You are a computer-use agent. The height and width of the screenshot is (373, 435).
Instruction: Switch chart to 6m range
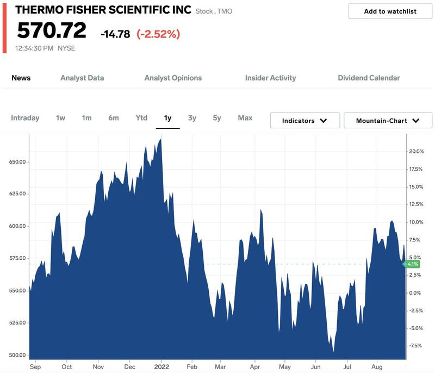[x=114, y=118]
